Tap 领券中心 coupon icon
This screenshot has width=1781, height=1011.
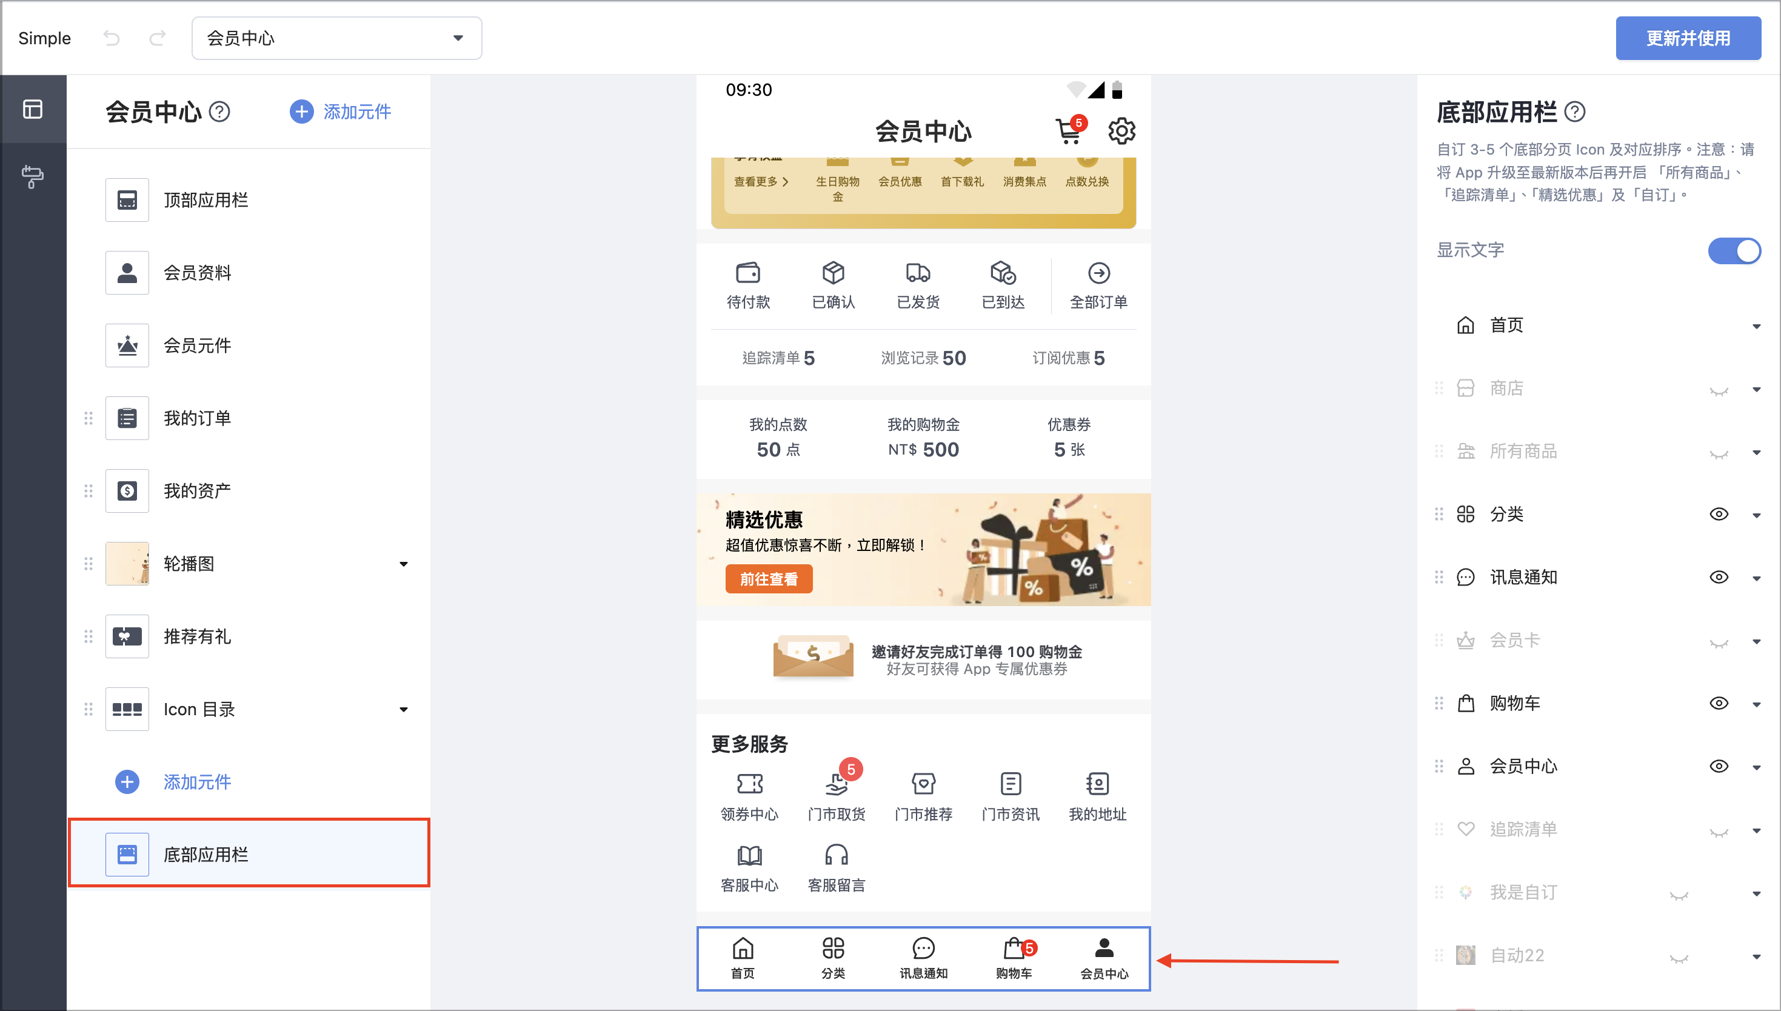click(749, 783)
